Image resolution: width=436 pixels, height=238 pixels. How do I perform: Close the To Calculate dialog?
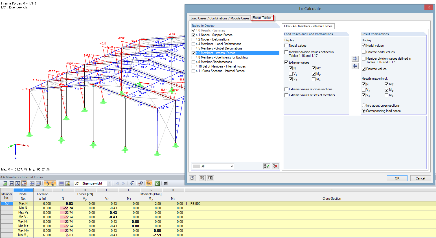coord(429,7)
